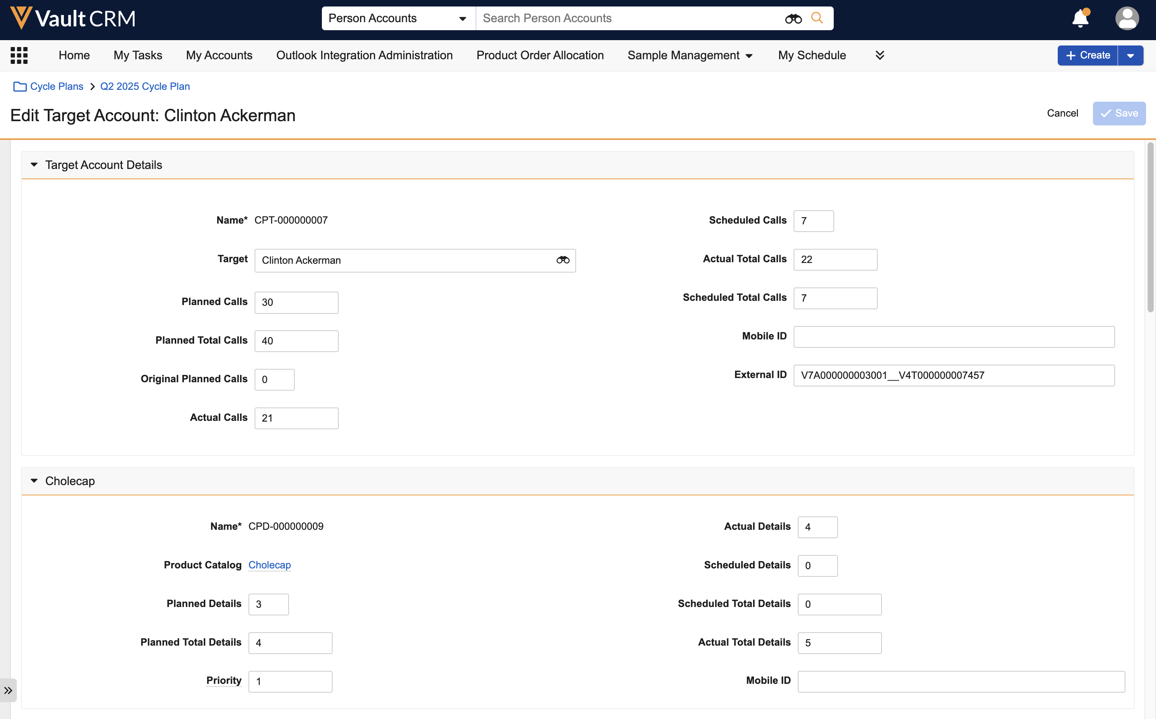
Task: Open the app launcher grid icon
Action: point(19,55)
